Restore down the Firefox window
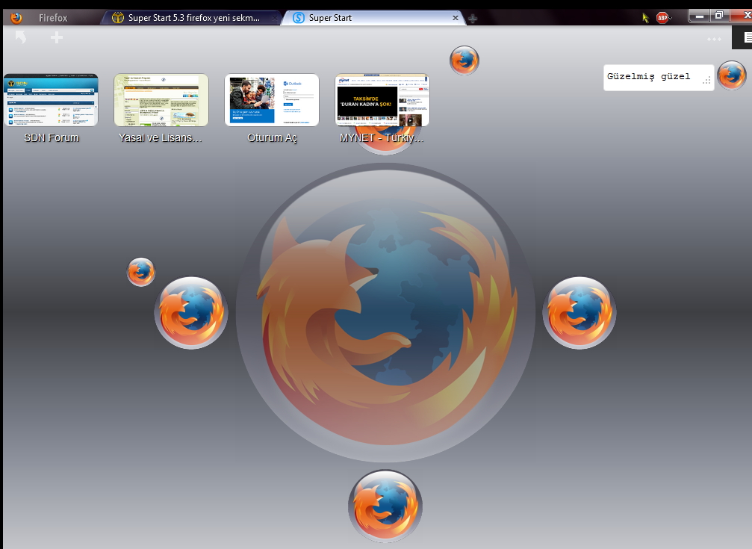The height and width of the screenshot is (549, 752). 719,16
